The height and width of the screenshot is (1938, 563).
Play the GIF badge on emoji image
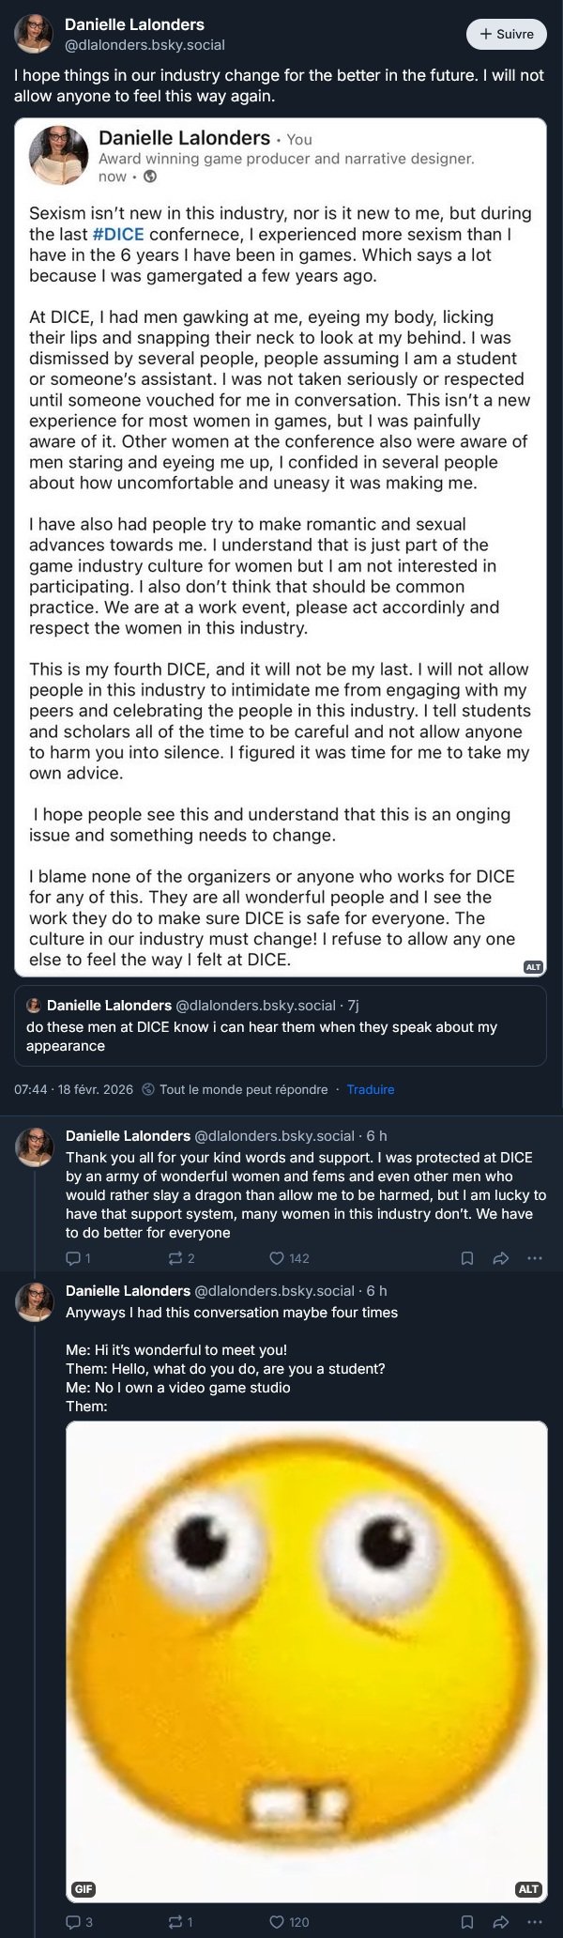pos(84,1889)
